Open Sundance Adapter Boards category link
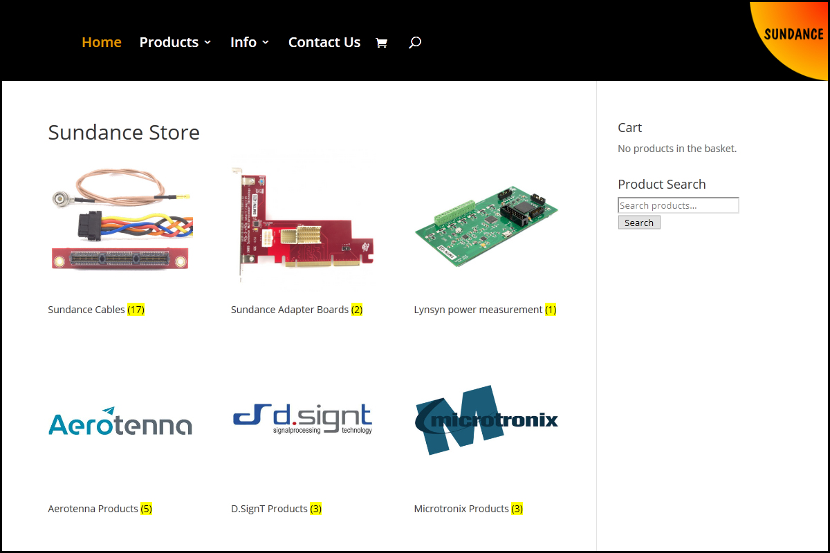The image size is (830, 553). (x=297, y=310)
